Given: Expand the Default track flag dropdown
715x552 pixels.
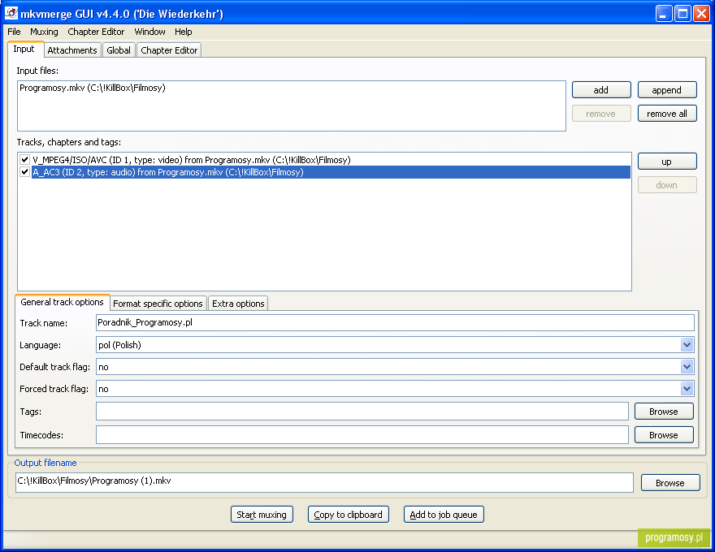Looking at the screenshot, I should click(687, 367).
